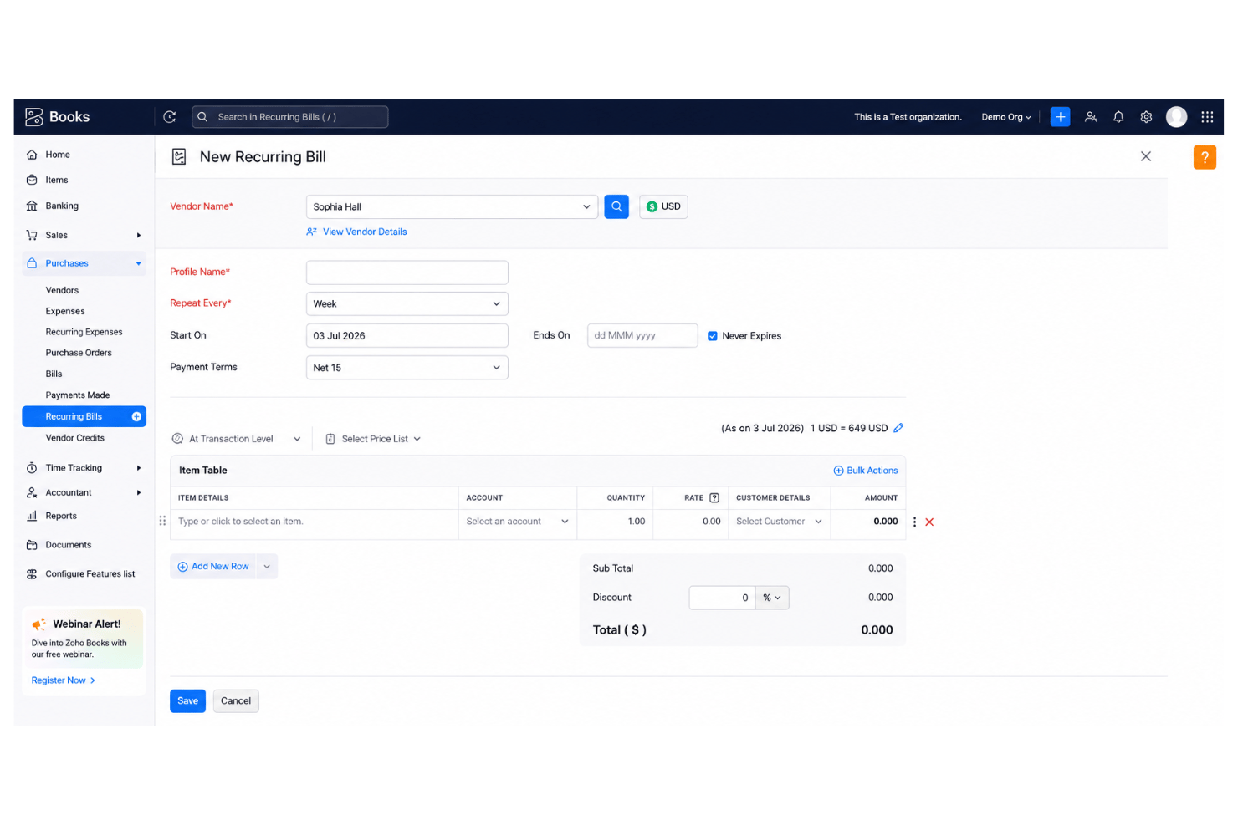Open the Demo Org organization switcher

click(1006, 117)
